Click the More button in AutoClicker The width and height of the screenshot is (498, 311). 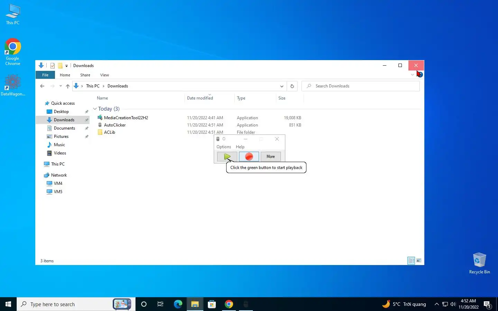(270, 157)
